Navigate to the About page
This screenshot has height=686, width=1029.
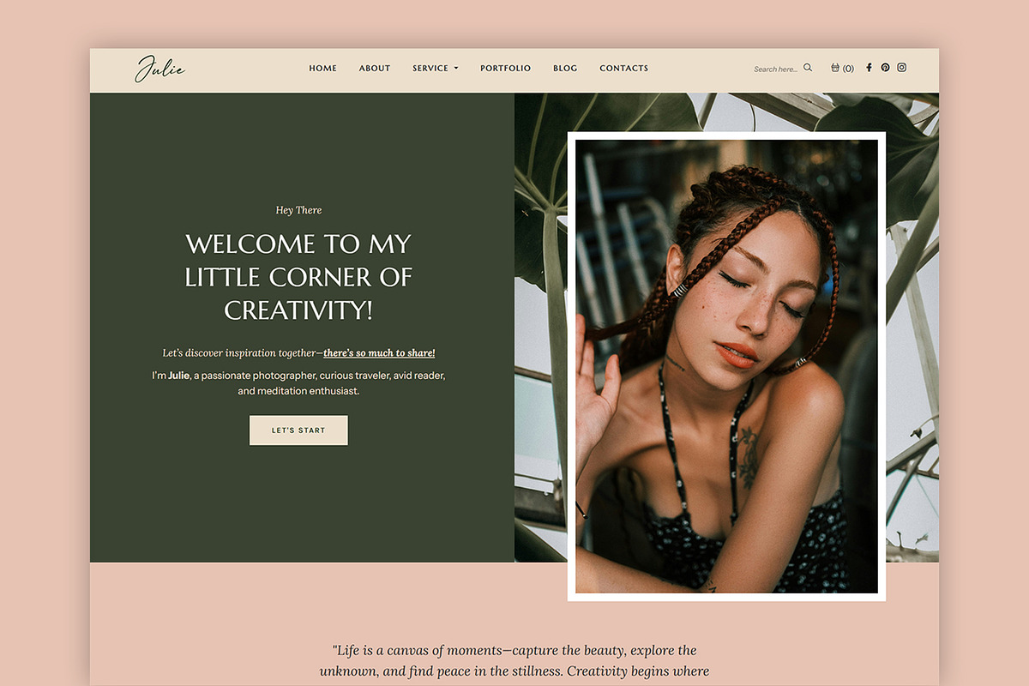point(375,69)
